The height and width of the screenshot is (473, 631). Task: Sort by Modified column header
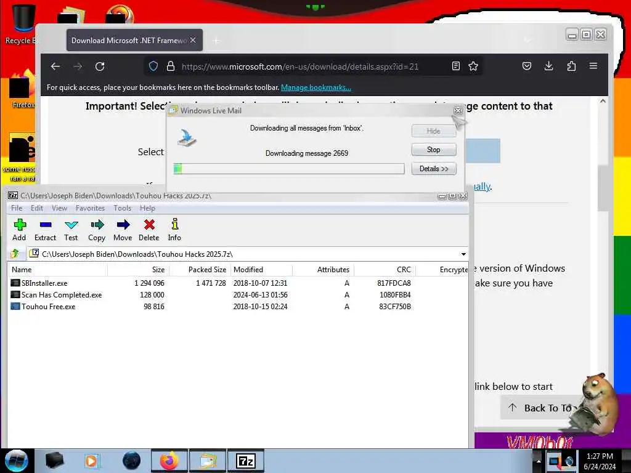pyautogui.click(x=261, y=270)
